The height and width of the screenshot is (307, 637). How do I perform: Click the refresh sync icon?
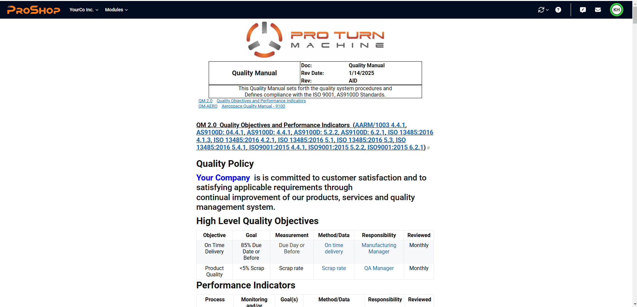[x=541, y=10]
